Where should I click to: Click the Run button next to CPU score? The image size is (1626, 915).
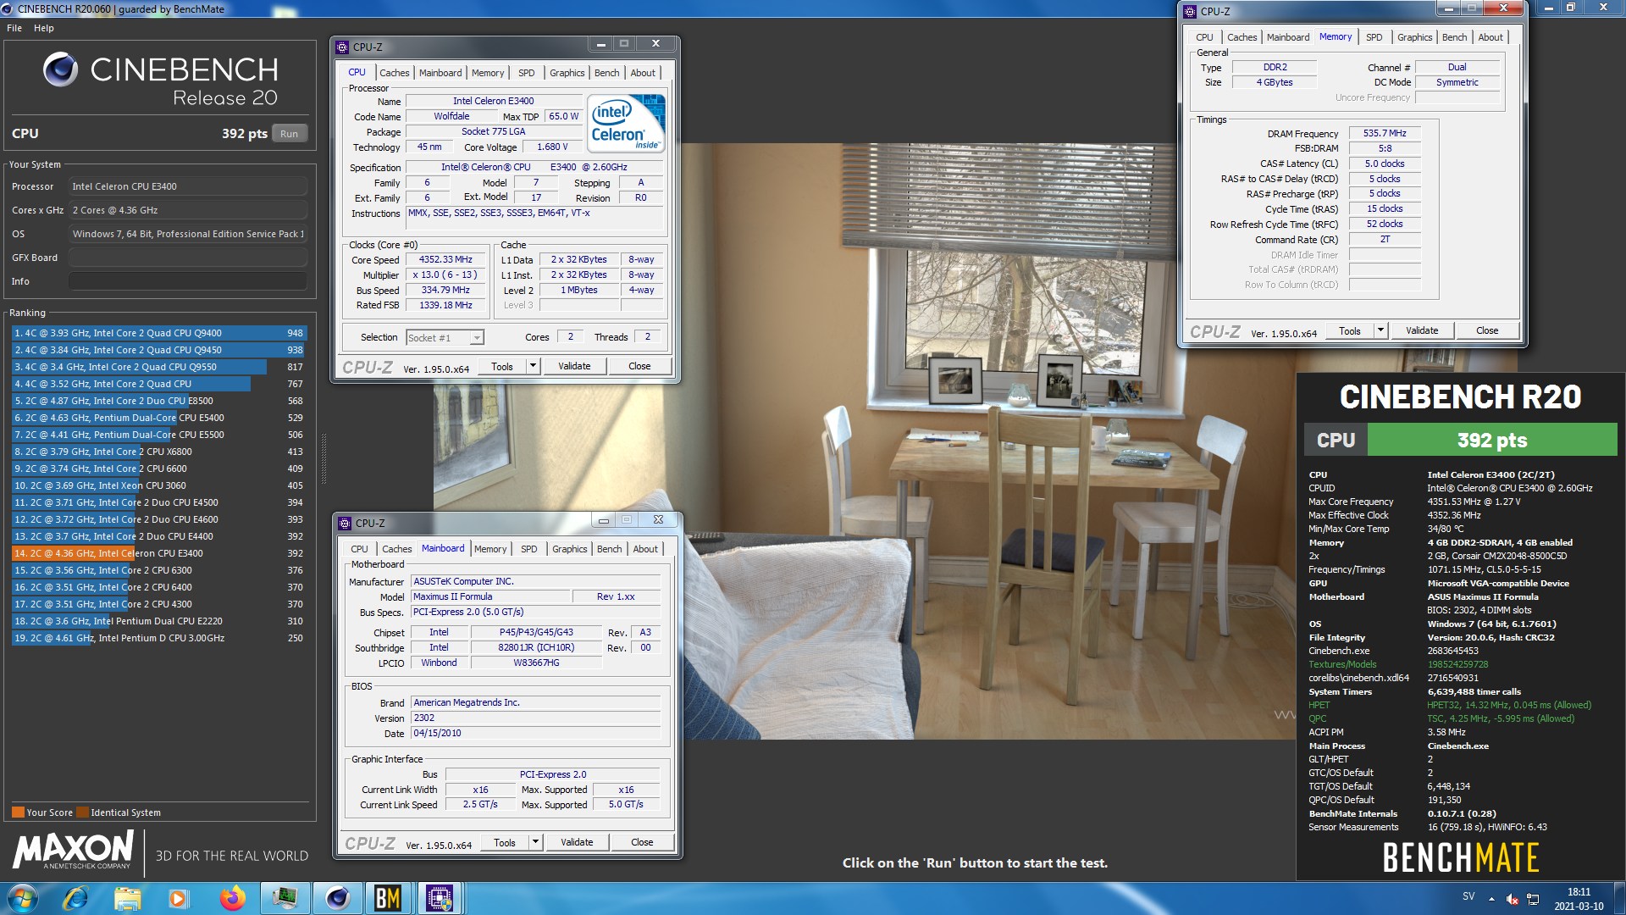point(289,134)
